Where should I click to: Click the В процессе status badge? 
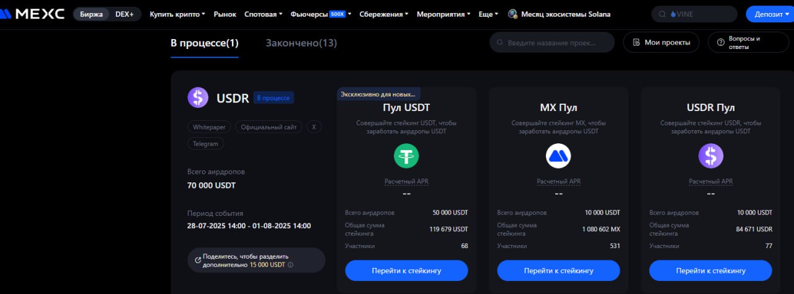point(274,98)
